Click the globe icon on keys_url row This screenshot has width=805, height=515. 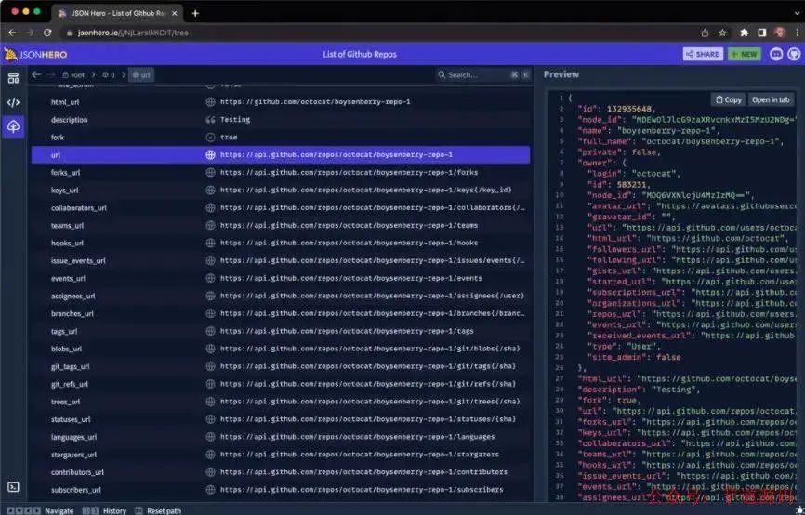tap(210, 190)
